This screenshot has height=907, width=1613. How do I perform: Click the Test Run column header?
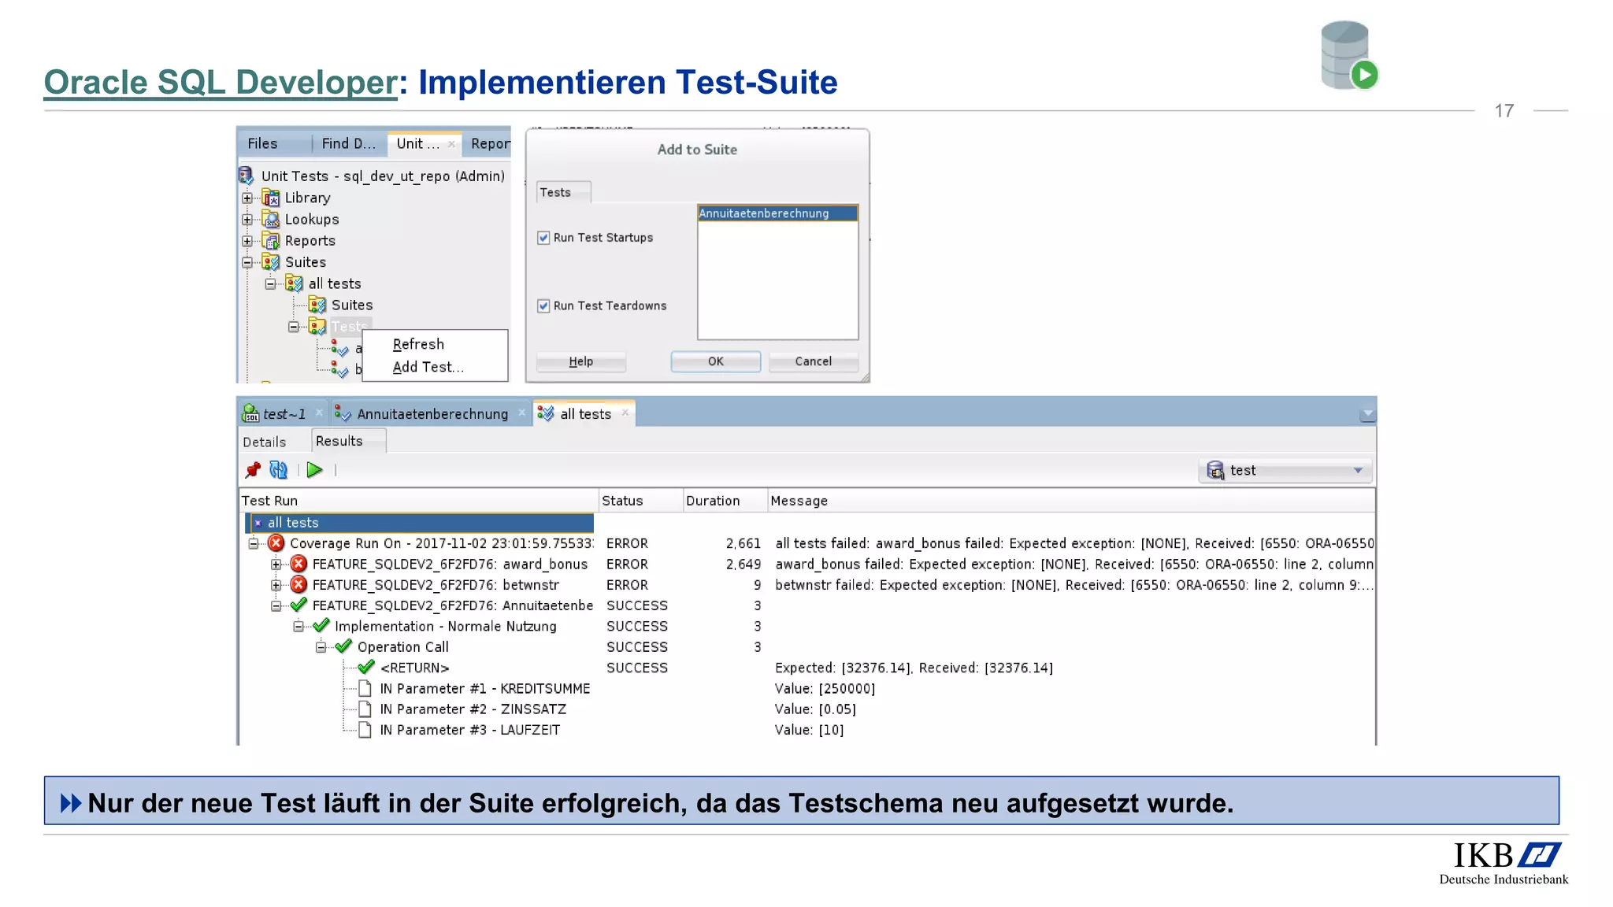419,501
